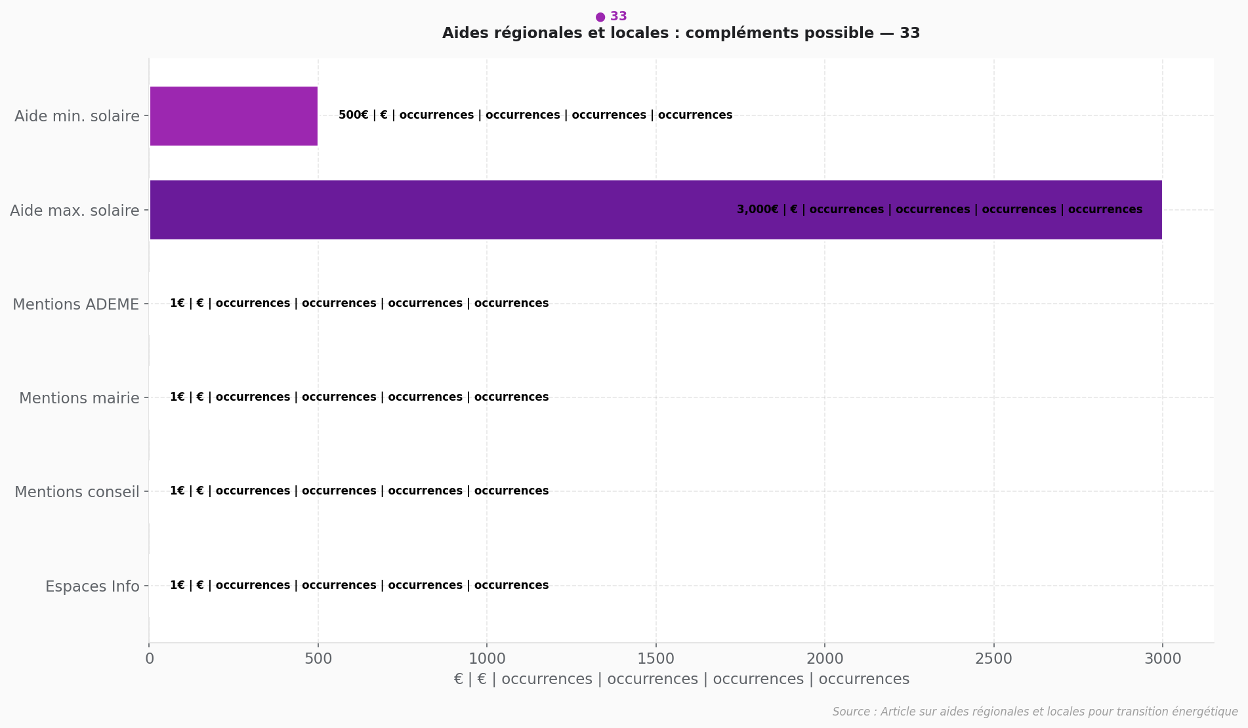Select the Aide min. solaire bar
This screenshot has height=728, width=1248.
pyautogui.click(x=234, y=116)
